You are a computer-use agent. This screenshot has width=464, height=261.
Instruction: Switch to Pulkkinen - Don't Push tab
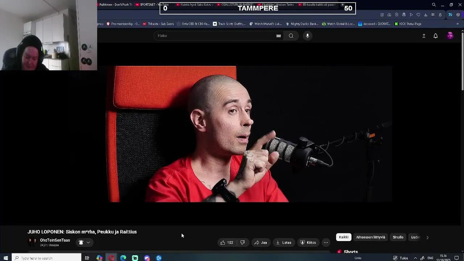[x=115, y=5]
